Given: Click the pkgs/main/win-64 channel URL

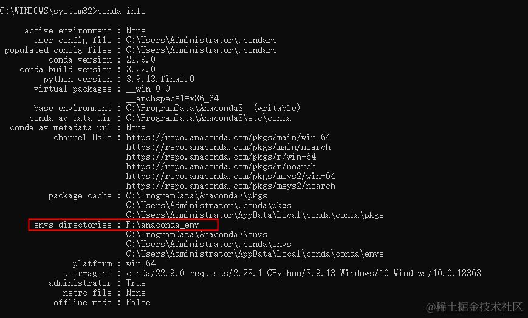Looking at the screenshot, I should 228,137.
